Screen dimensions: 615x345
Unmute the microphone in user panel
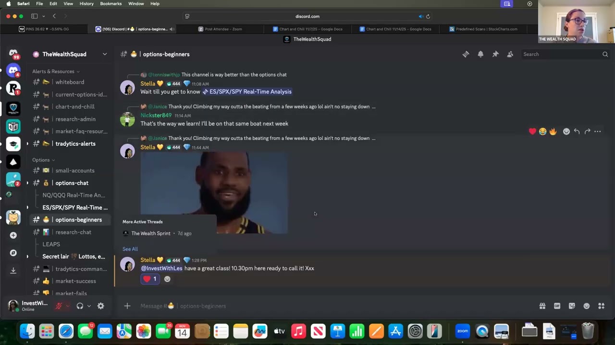coord(59,306)
